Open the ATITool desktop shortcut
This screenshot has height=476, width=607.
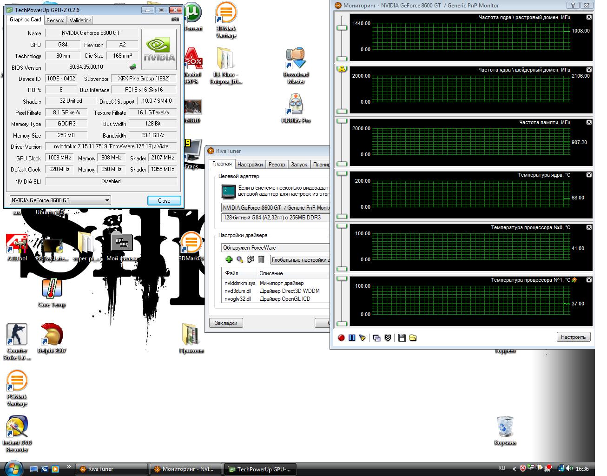click(17, 246)
